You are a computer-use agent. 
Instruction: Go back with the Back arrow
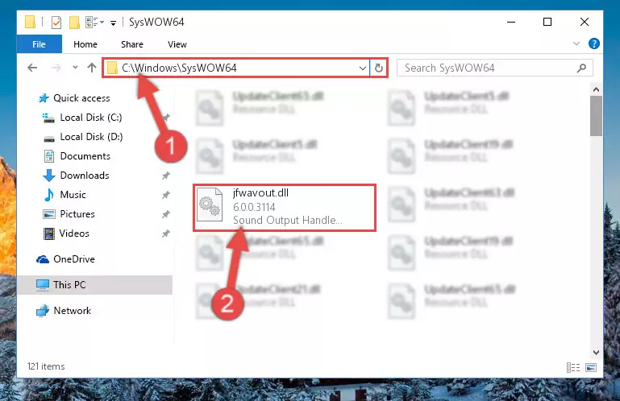tap(32, 68)
